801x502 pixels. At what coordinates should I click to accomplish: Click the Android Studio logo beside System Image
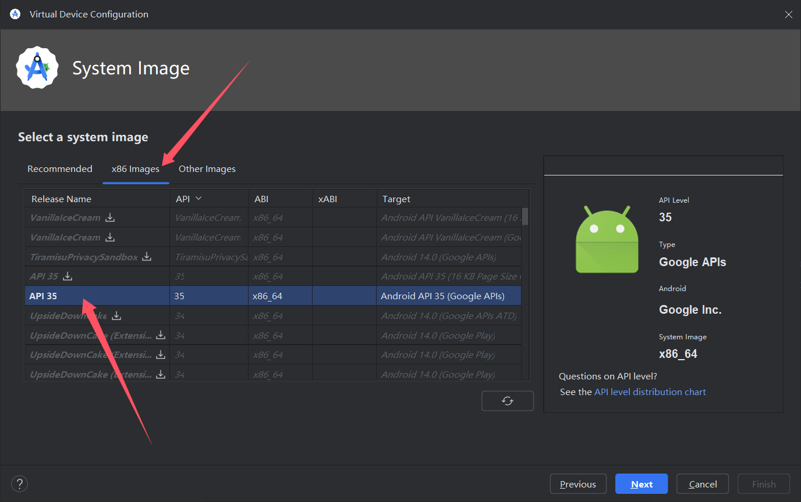click(37, 67)
